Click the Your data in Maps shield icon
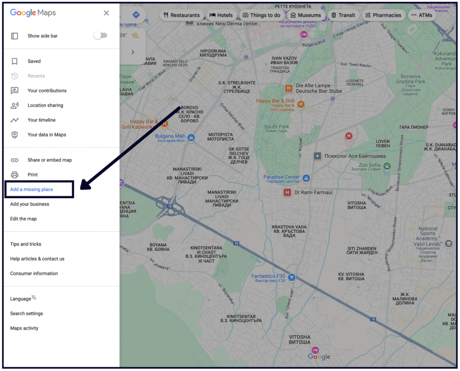 click(15, 135)
